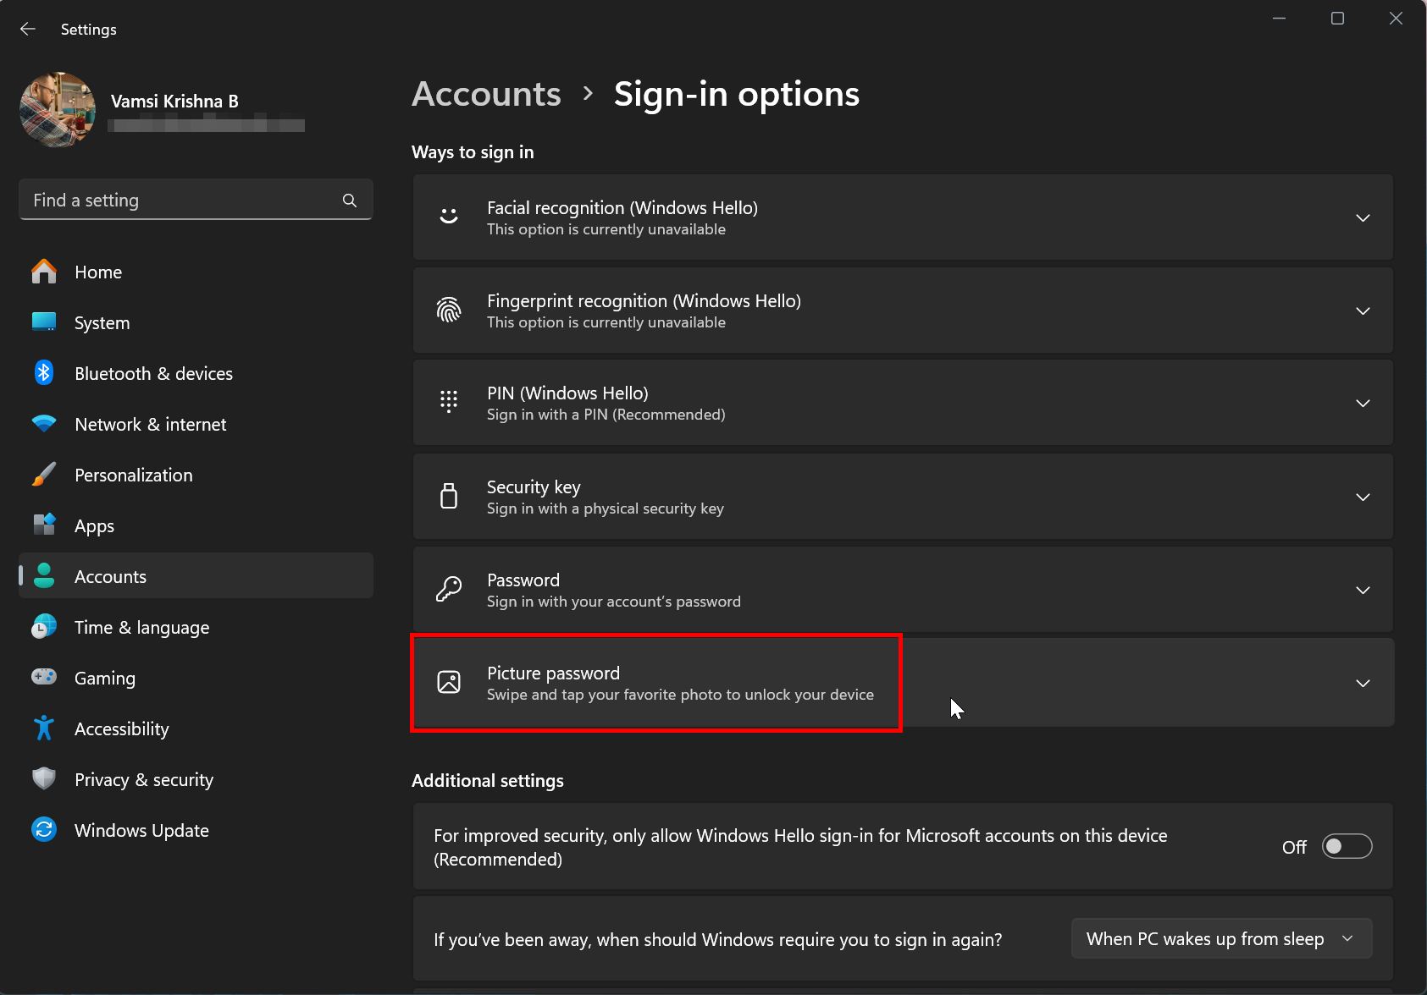Click the Network wifi icon

[x=44, y=424]
